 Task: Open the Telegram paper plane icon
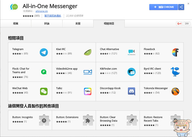tap(44, 52)
